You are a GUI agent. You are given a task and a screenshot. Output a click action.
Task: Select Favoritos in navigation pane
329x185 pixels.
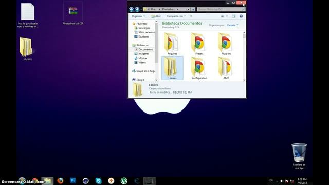pos(141,24)
